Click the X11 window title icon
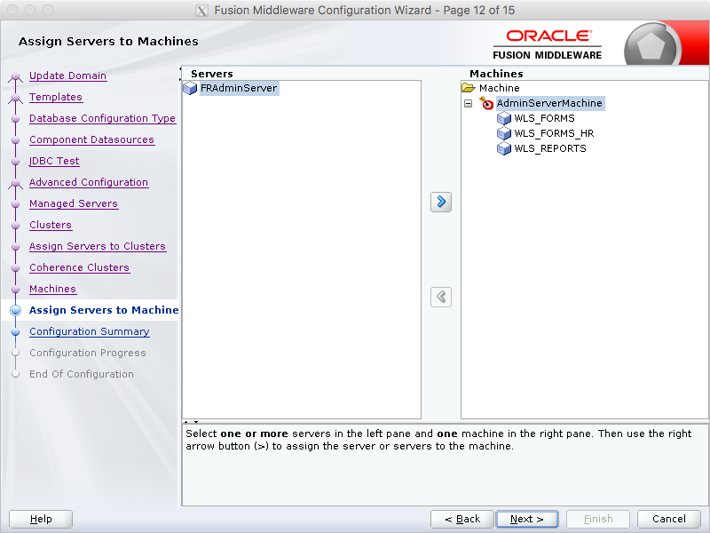710x533 pixels. pos(201,11)
